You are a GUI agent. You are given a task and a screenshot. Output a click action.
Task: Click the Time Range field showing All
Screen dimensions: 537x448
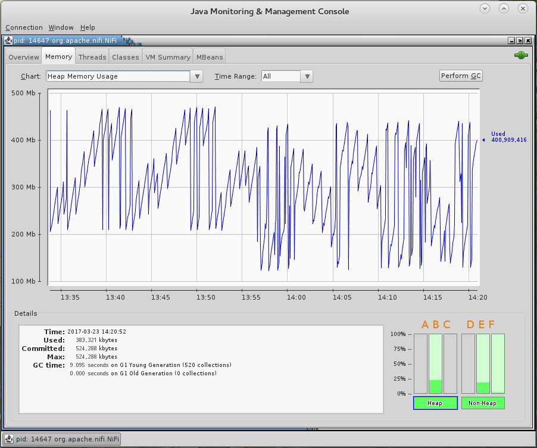[x=281, y=76]
